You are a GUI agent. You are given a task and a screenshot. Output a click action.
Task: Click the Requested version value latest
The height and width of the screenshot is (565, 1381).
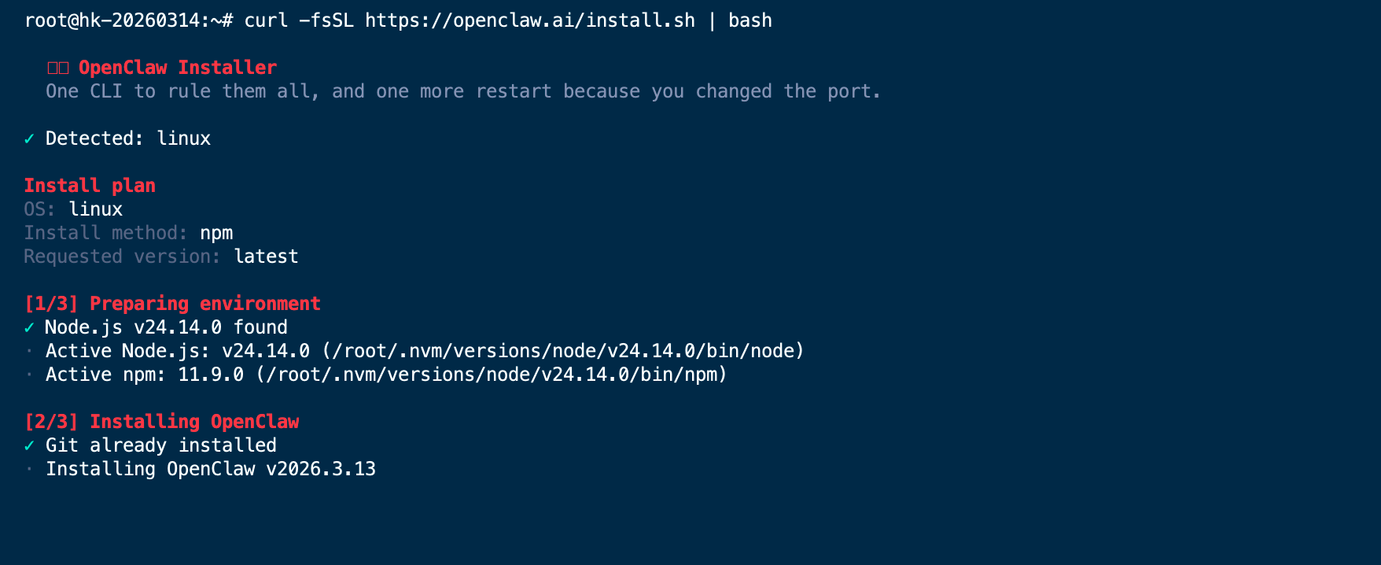266,257
